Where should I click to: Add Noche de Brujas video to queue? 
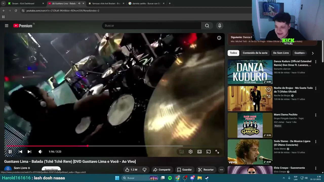pos(269,96)
